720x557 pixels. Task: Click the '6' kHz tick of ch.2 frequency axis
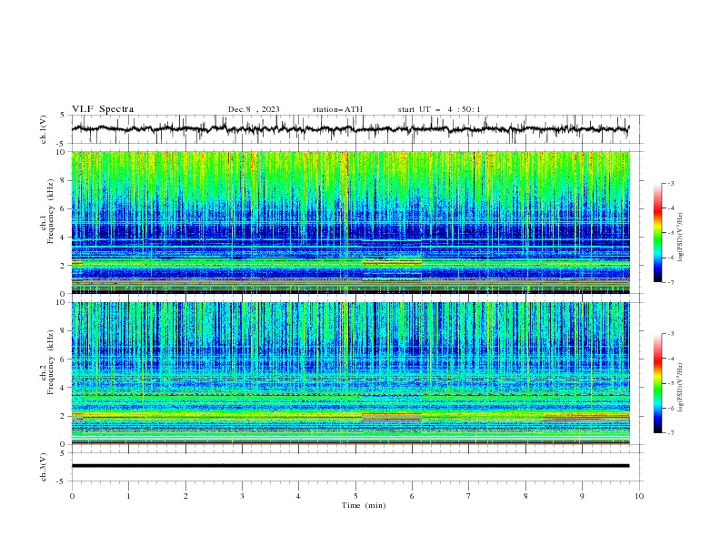pos(63,360)
